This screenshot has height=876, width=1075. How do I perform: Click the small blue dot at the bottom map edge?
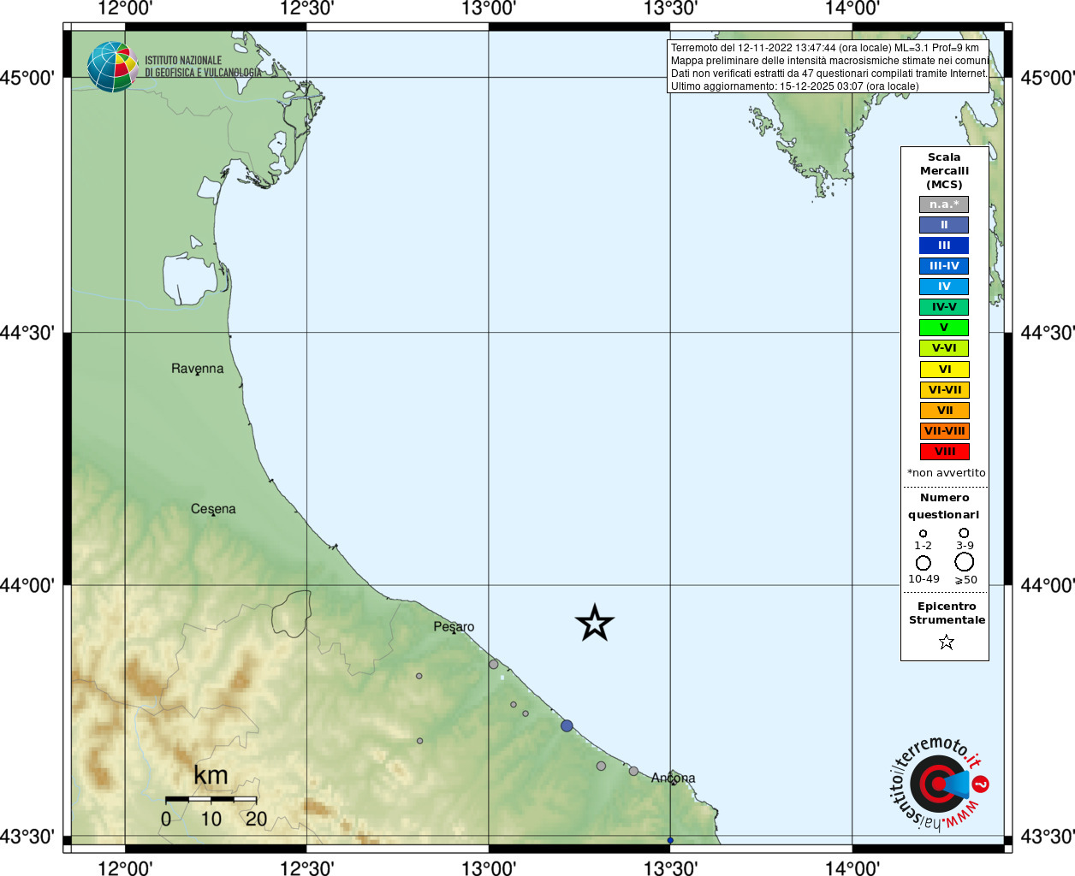click(x=670, y=840)
